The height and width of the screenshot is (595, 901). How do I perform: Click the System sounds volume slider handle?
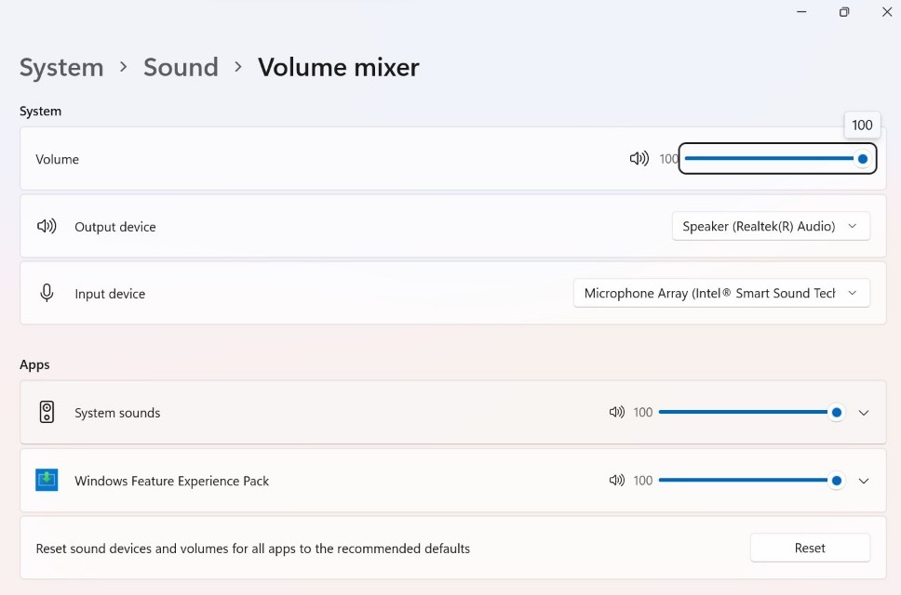836,413
